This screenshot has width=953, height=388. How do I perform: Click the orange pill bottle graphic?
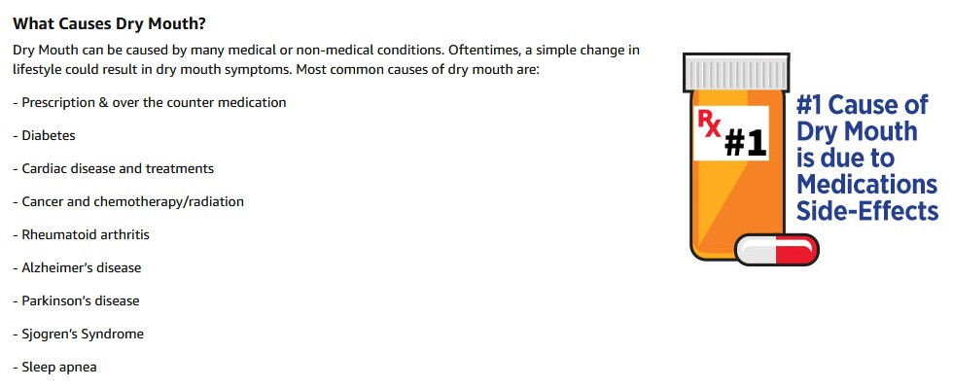pos(737,159)
